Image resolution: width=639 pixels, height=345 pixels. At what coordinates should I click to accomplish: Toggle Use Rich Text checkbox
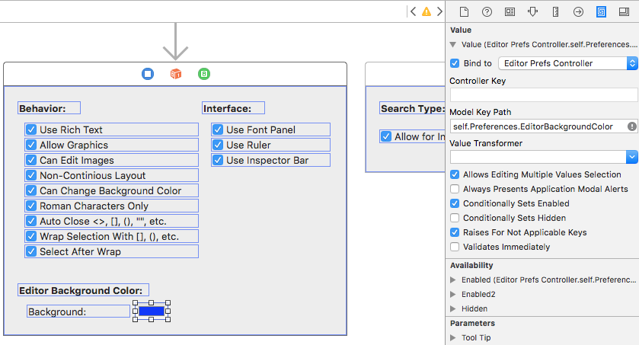(x=31, y=129)
